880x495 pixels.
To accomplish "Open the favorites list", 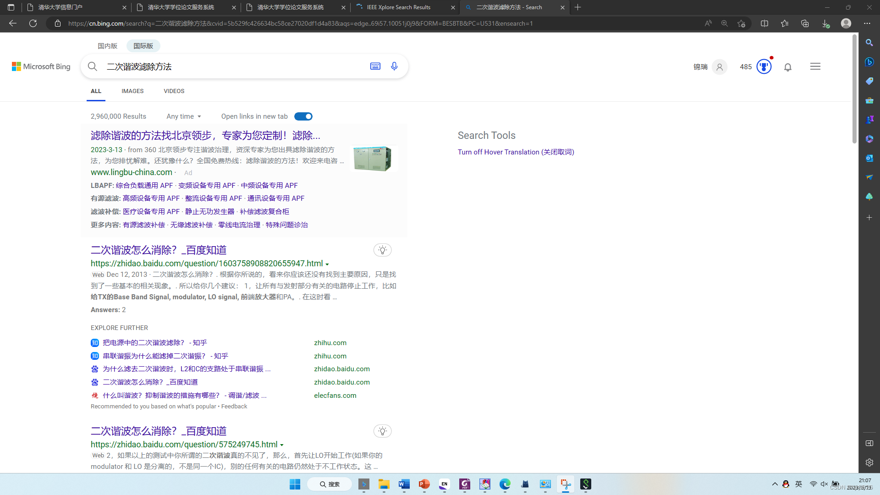I will (x=785, y=23).
